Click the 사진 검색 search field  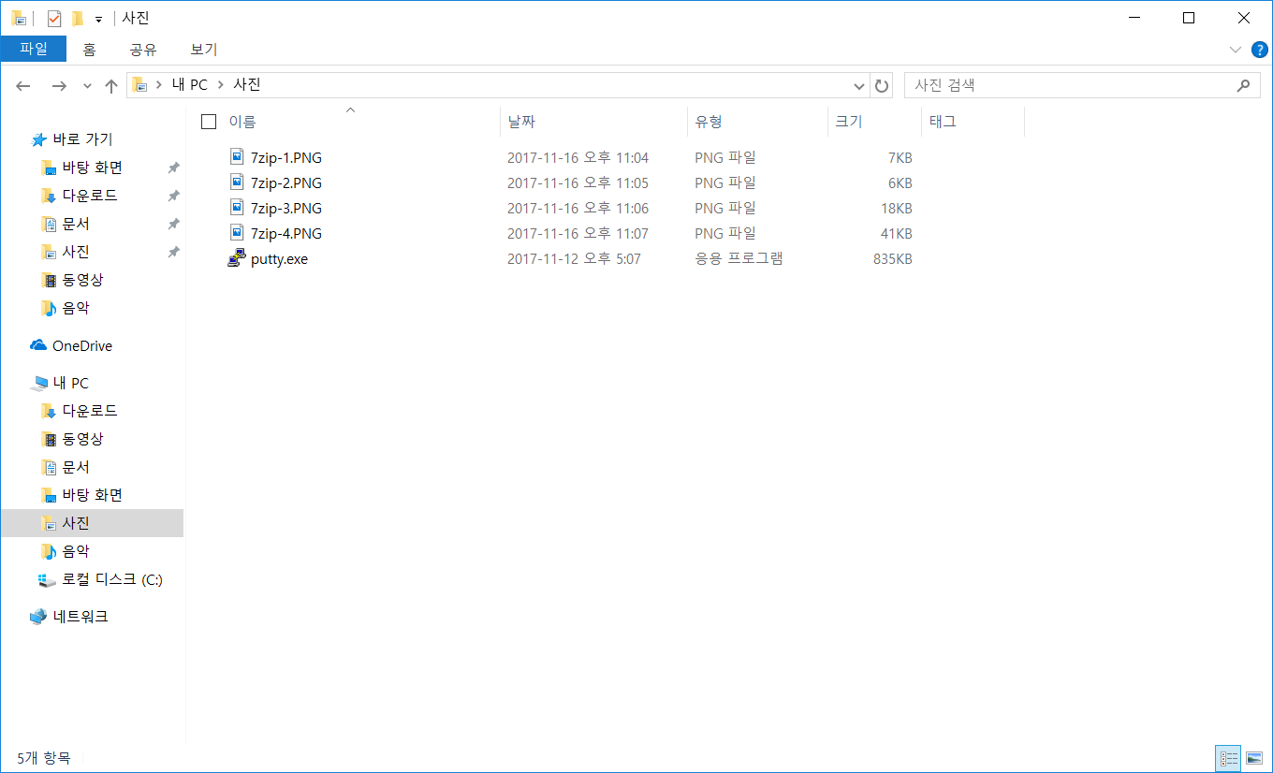[1067, 85]
